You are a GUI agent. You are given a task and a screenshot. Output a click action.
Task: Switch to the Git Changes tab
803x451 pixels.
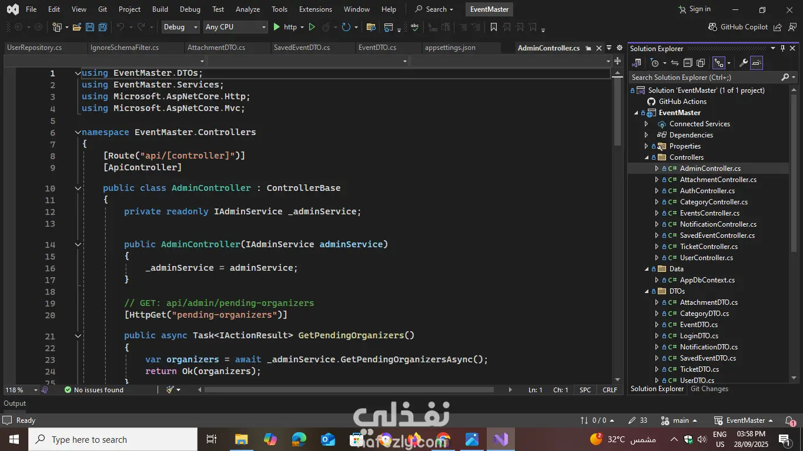pos(710,389)
